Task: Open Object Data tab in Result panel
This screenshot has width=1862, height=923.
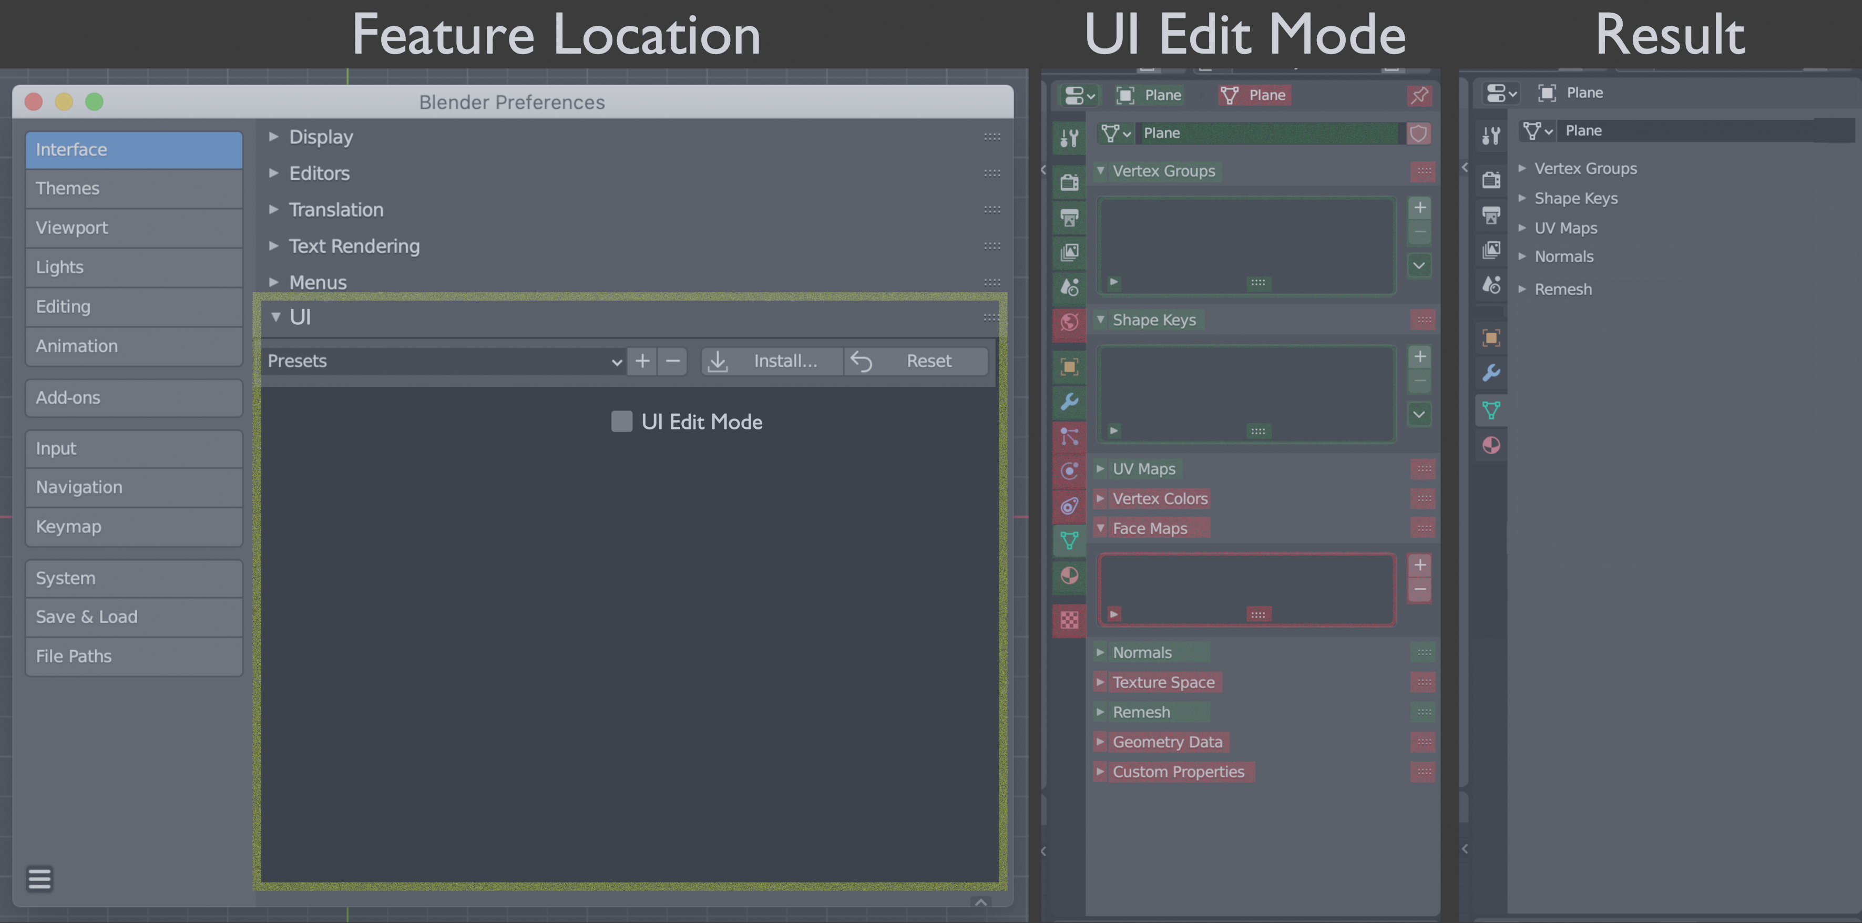Action: (x=1490, y=411)
